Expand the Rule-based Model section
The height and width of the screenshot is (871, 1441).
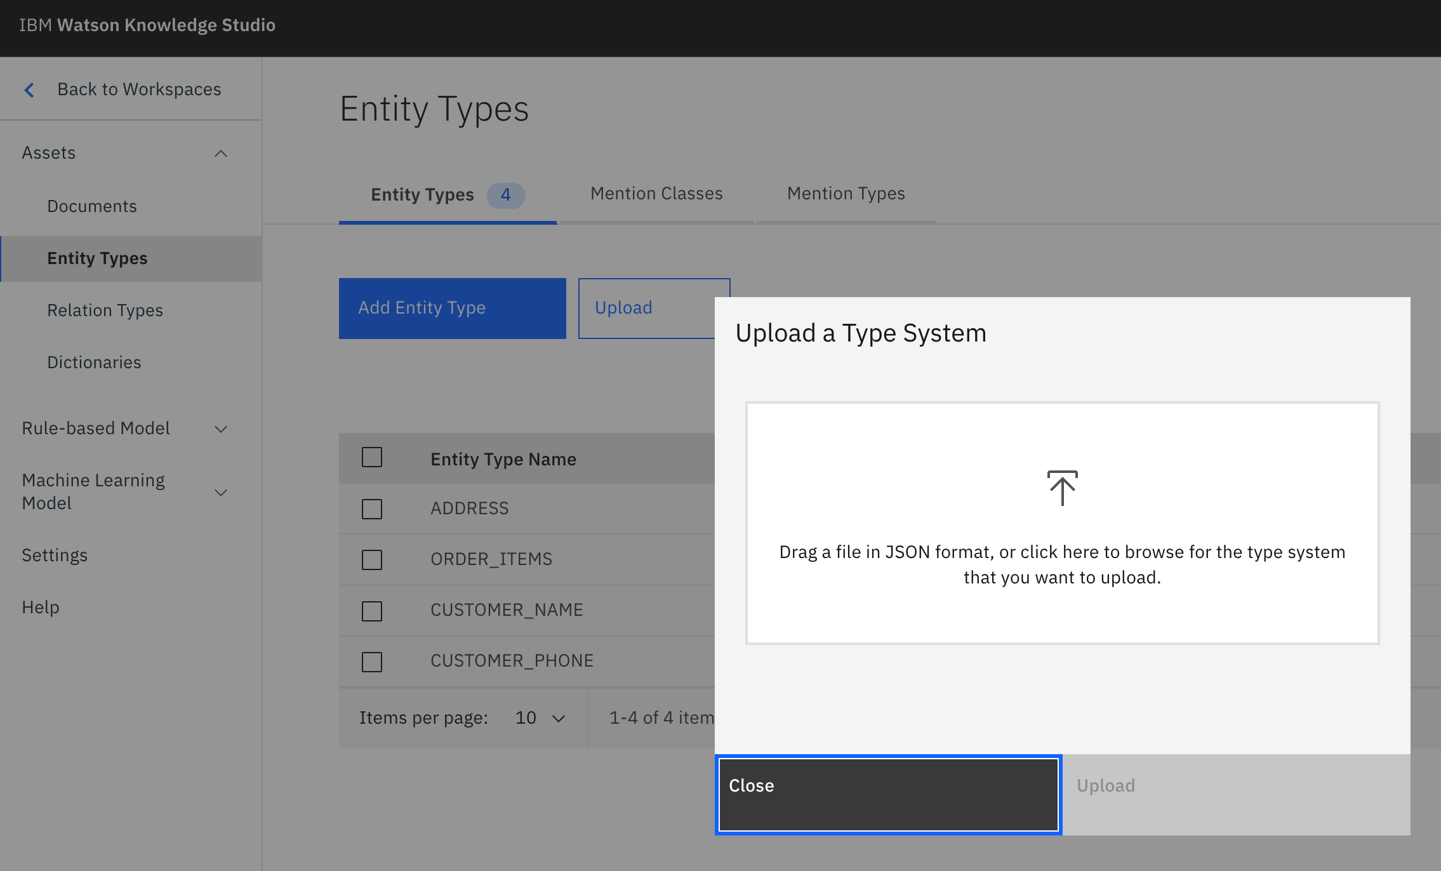tap(221, 429)
